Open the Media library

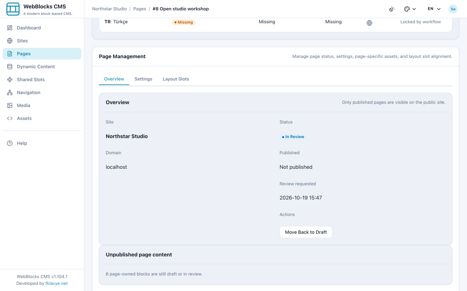(x=42, y=105)
